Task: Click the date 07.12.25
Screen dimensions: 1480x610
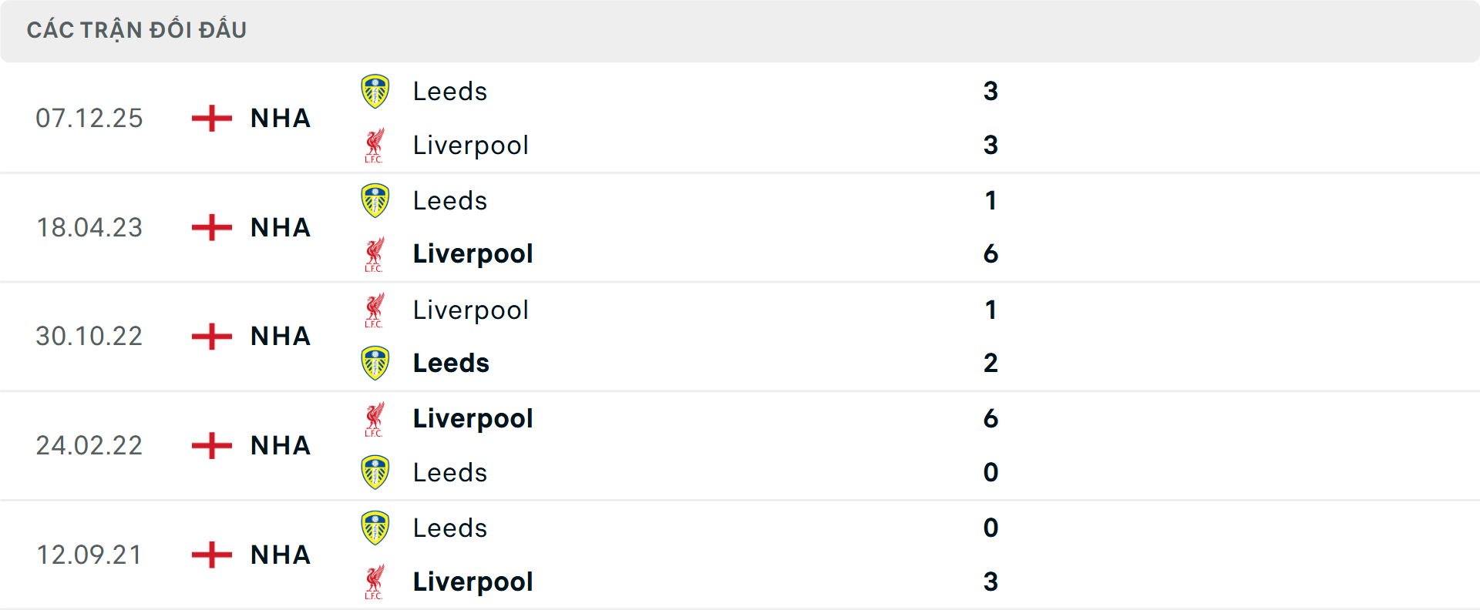Action: click(89, 119)
